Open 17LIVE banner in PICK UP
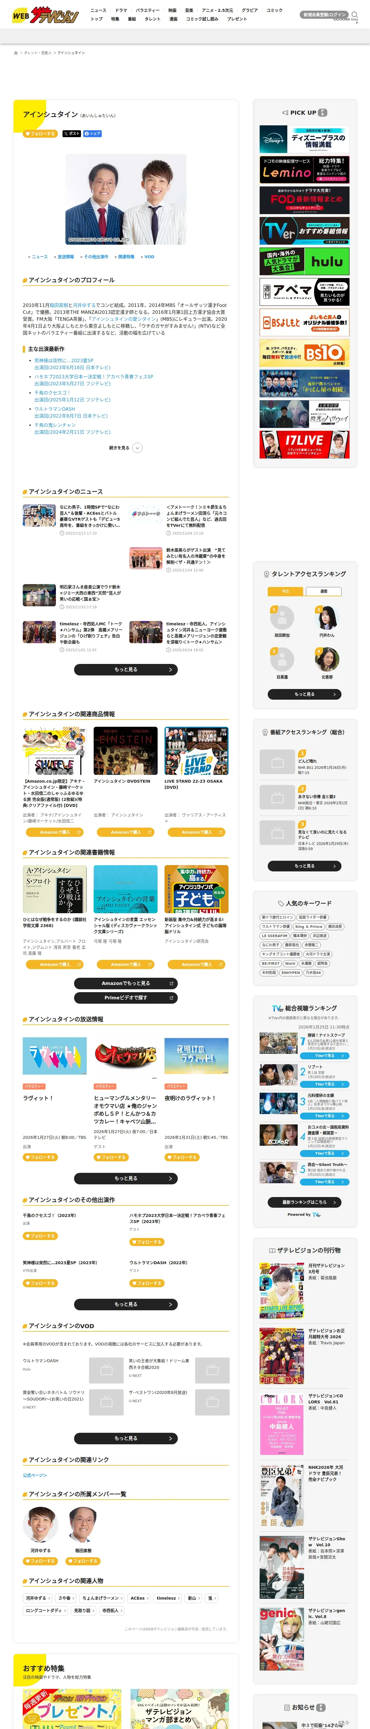This screenshot has height=1729, width=370. pyautogui.click(x=304, y=444)
